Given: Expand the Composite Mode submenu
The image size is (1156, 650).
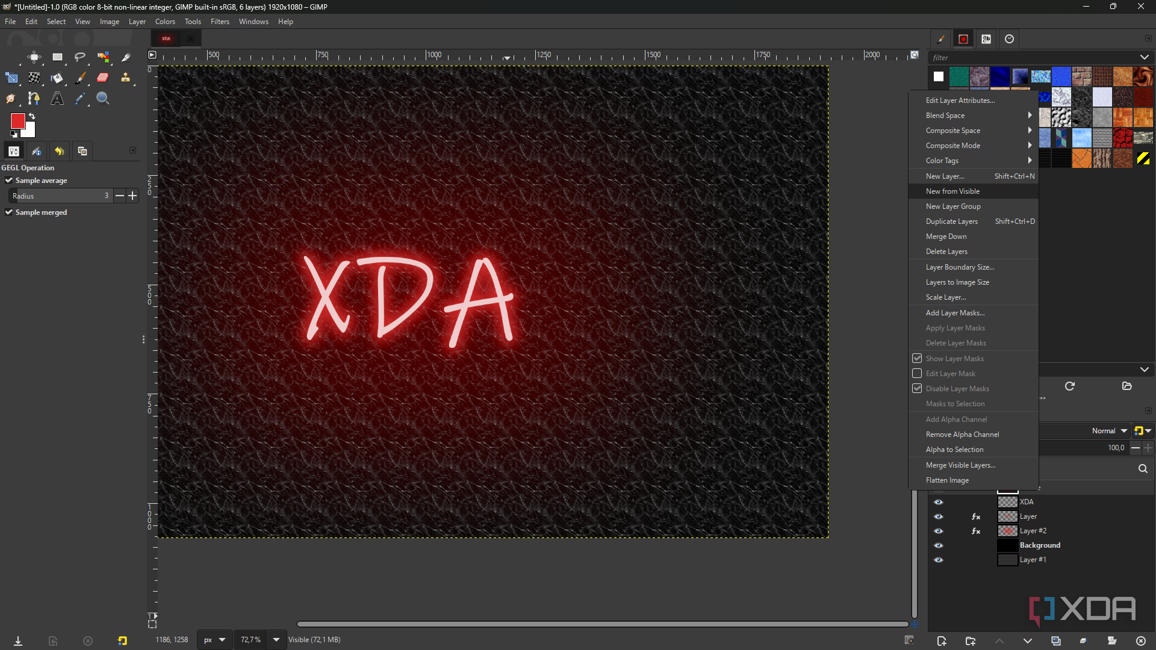Looking at the screenshot, I should (x=974, y=146).
